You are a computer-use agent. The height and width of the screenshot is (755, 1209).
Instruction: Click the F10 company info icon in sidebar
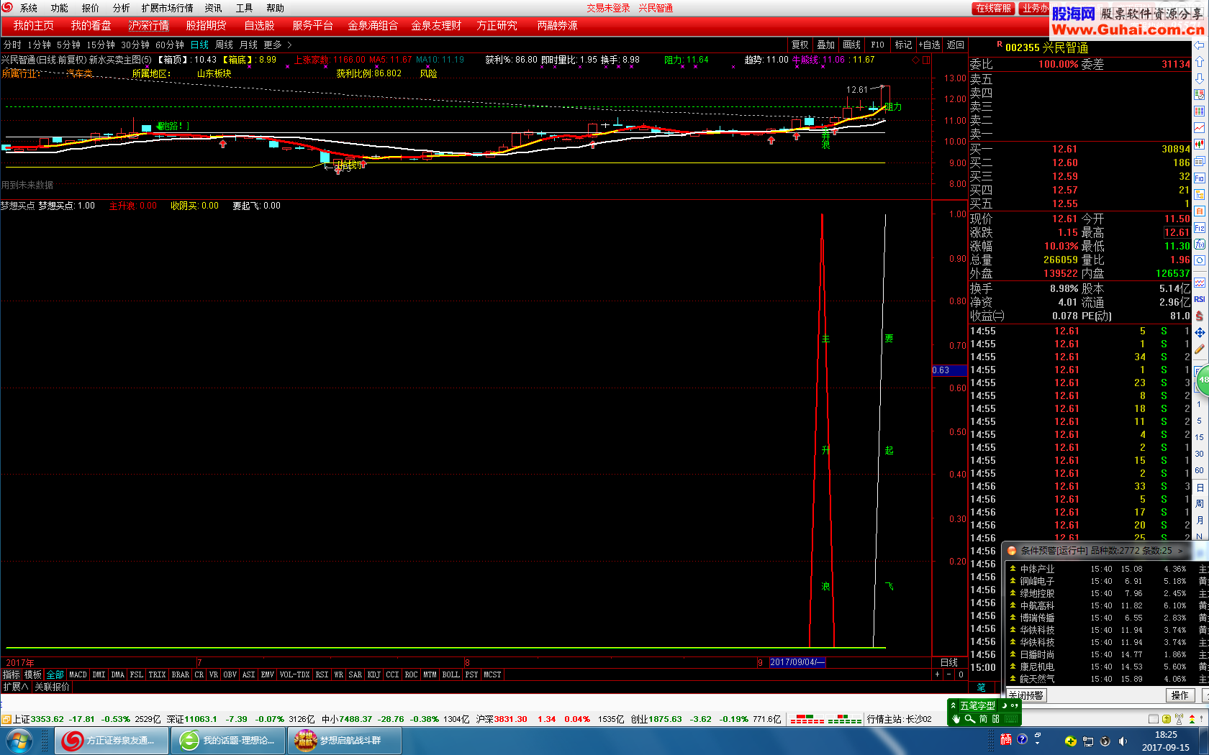pyautogui.click(x=1199, y=178)
